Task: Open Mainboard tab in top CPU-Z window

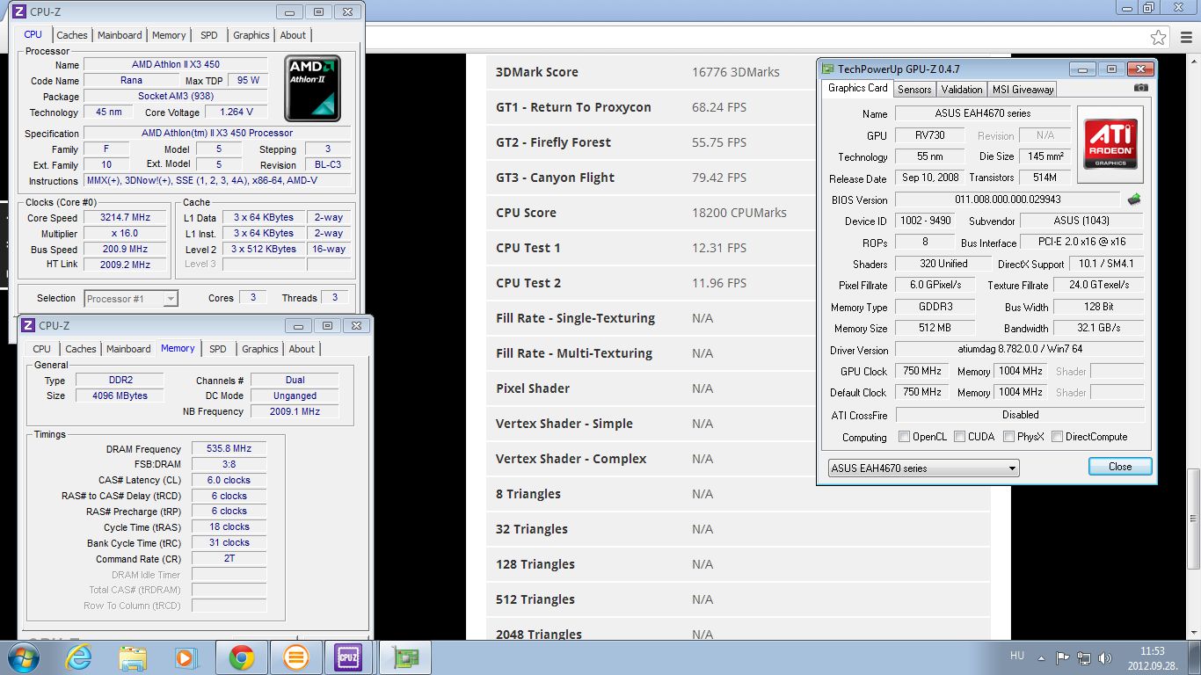Action: pyautogui.click(x=120, y=35)
